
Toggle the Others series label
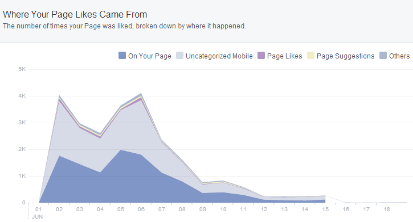pyautogui.click(x=399, y=56)
